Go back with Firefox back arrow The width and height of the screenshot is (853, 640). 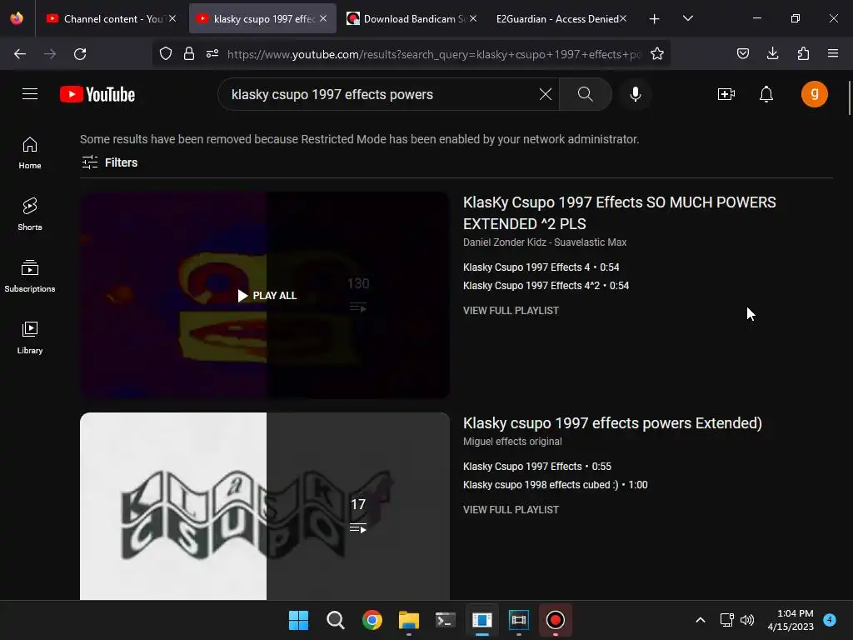click(20, 53)
